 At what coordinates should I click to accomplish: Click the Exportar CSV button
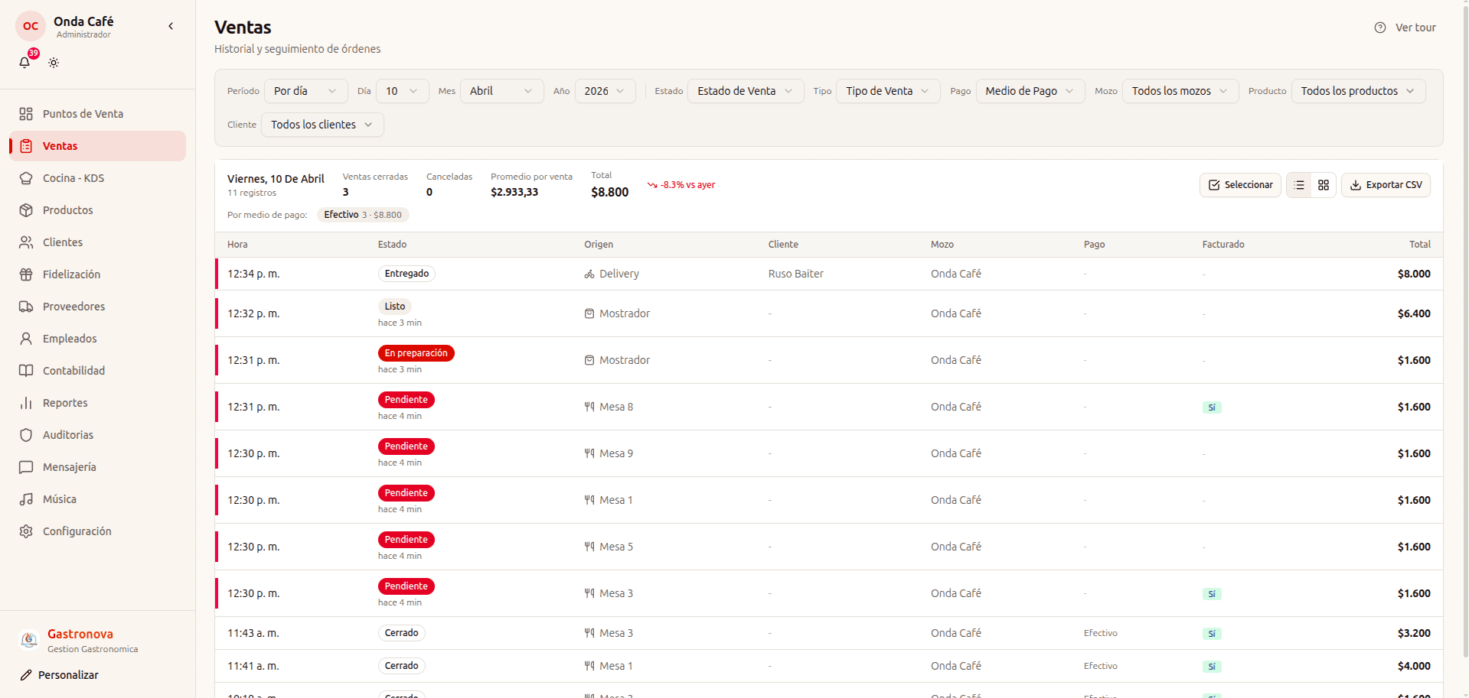pos(1386,185)
